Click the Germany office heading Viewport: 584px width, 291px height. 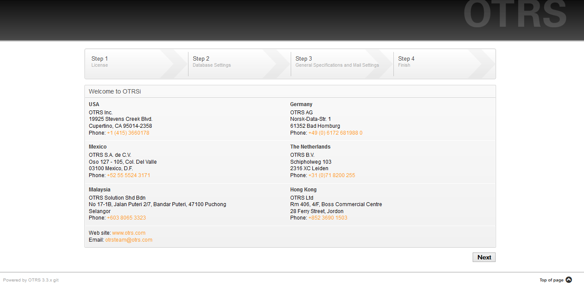pos(301,104)
